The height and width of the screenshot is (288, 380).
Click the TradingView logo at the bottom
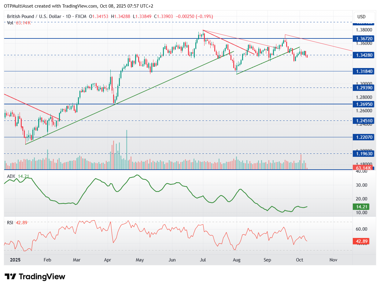point(35,277)
